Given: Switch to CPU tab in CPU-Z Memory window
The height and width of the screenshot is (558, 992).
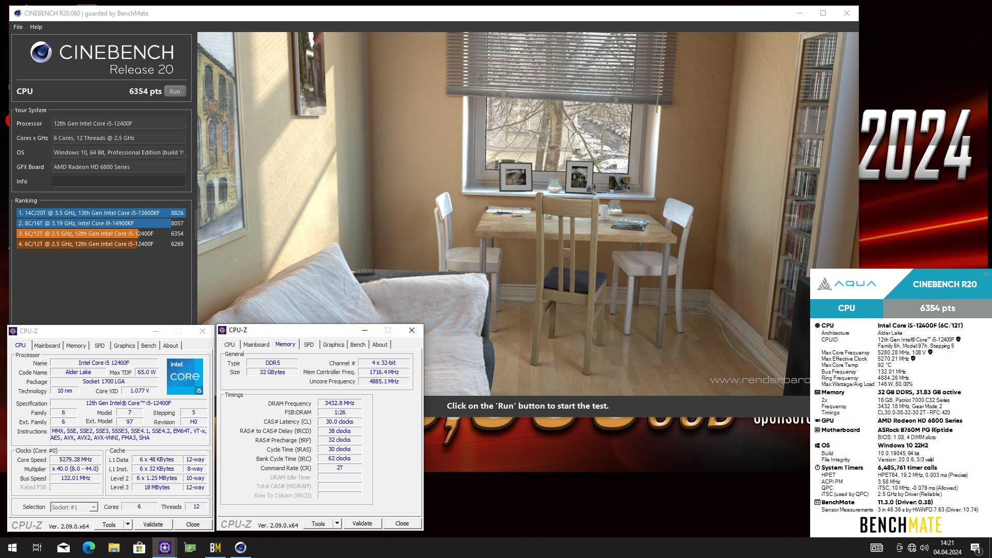Looking at the screenshot, I should pyautogui.click(x=230, y=345).
